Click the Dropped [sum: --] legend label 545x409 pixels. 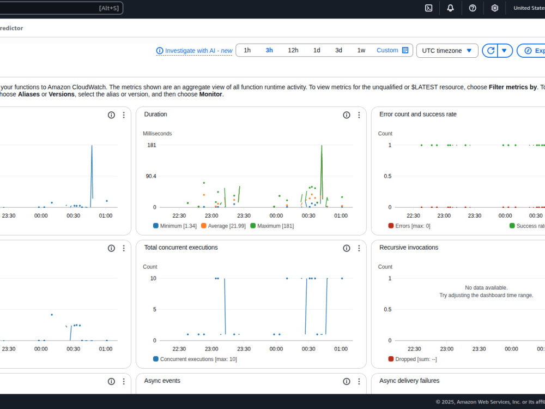pos(416,359)
